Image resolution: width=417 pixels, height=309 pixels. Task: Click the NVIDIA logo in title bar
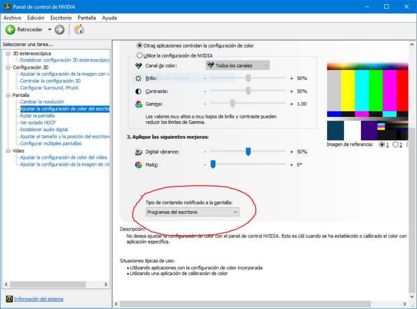[x=7, y=6]
